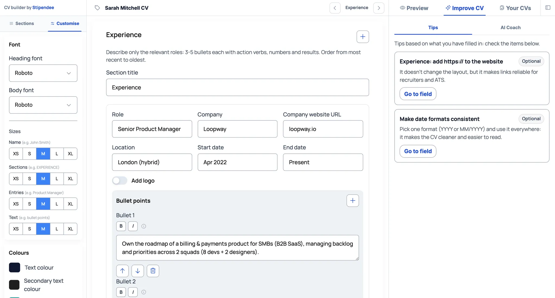This screenshot has height=298, width=555.
Task: Set Name size to S
Action: [30, 154]
